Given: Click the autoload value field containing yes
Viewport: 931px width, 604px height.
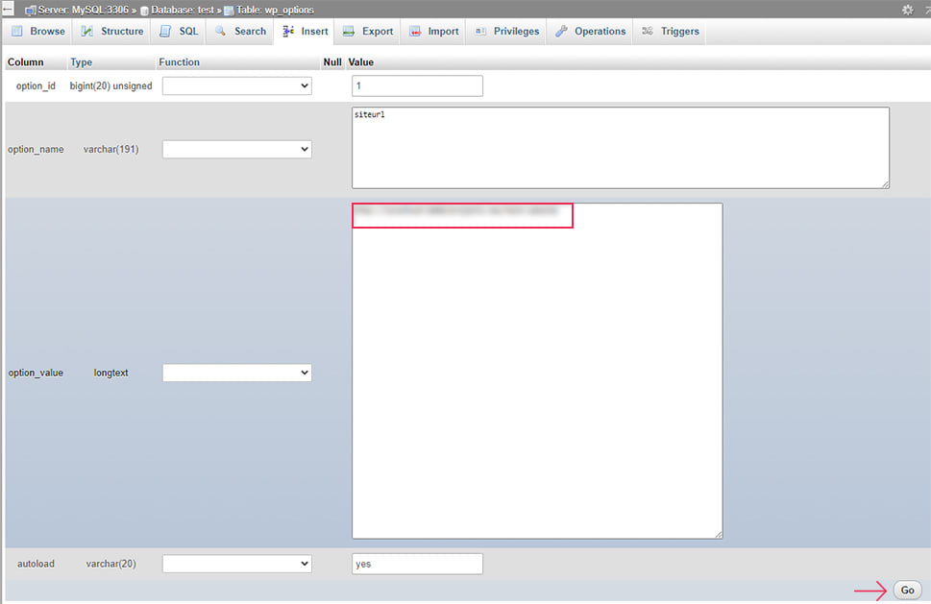Looking at the screenshot, I should [x=417, y=564].
